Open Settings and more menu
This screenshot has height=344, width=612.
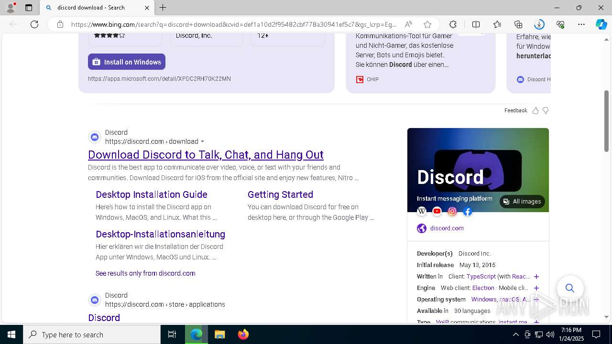point(581,24)
